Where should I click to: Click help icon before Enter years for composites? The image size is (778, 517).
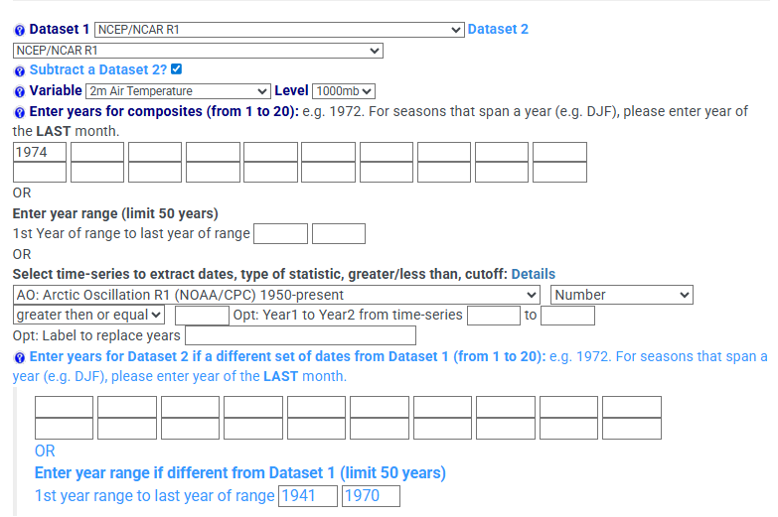tap(20, 113)
